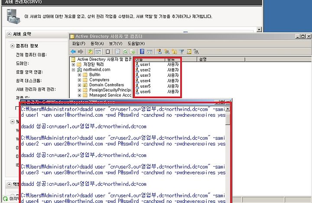
Task: Refresh the view with green arrows icon
Action: (125, 52)
